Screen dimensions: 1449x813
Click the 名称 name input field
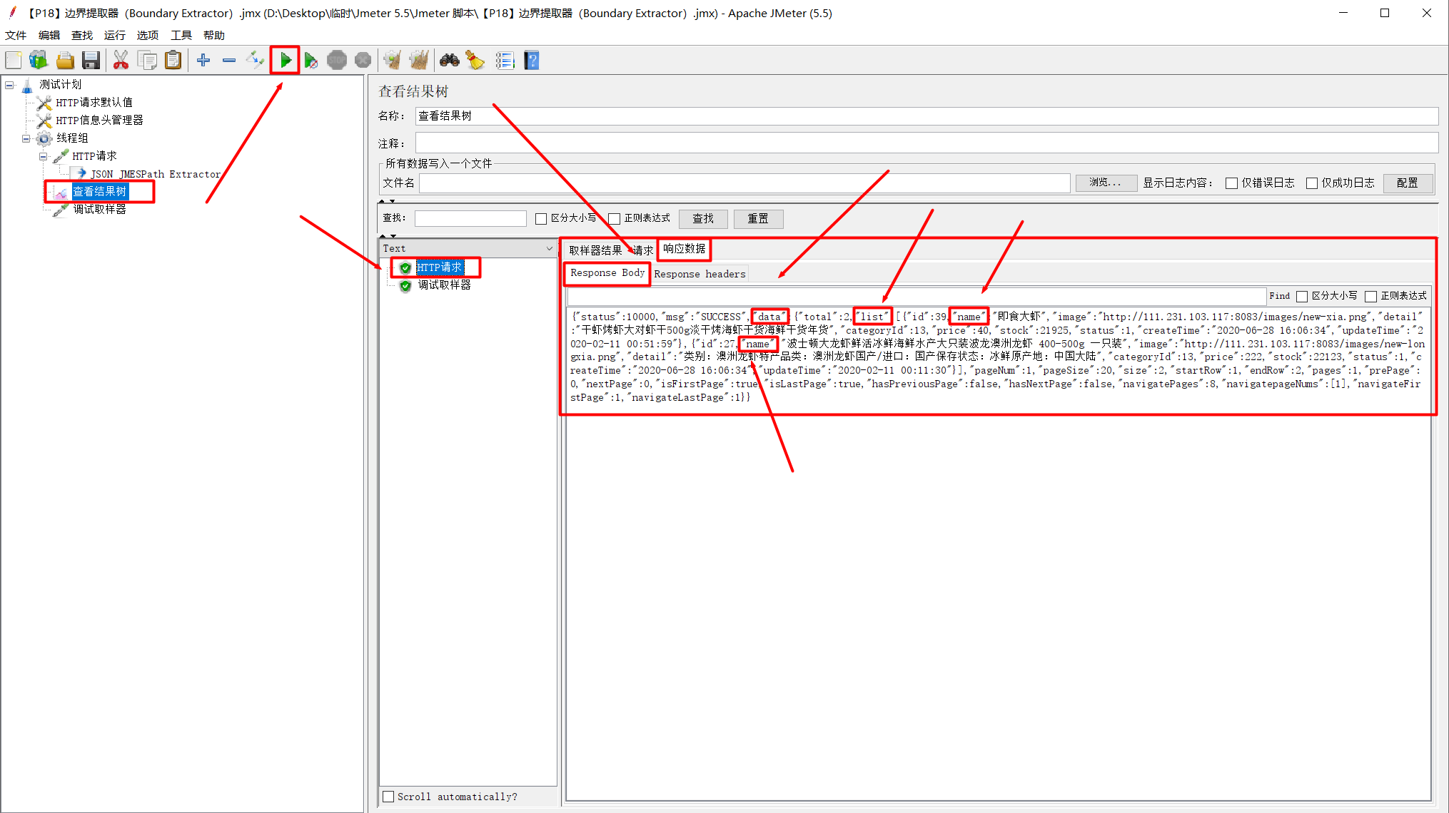point(927,116)
